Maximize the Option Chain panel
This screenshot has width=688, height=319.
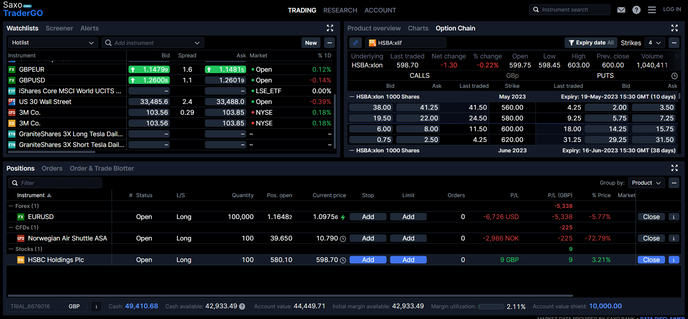(x=674, y=28)
